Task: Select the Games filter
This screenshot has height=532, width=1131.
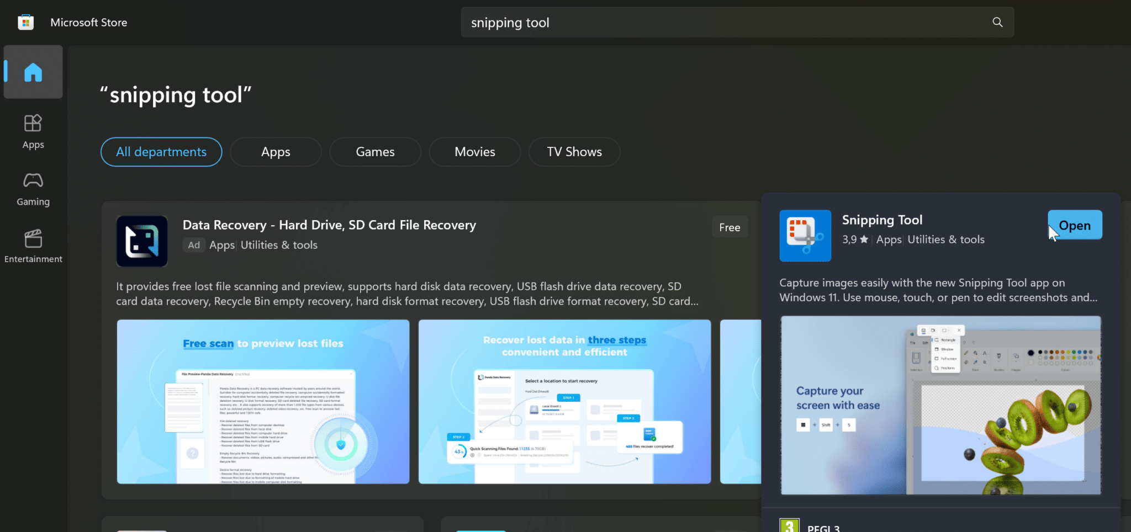Action: (375, 151)
